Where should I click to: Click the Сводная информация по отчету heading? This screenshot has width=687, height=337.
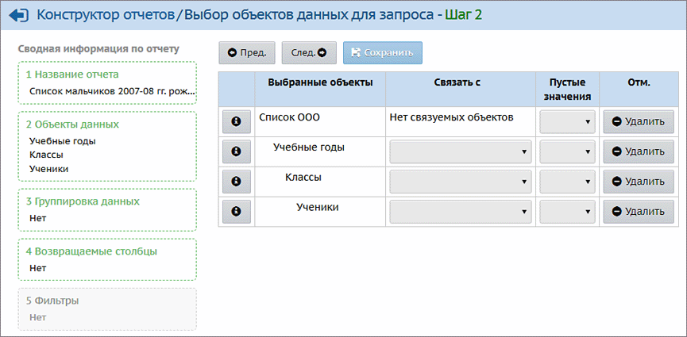[98, 48]
